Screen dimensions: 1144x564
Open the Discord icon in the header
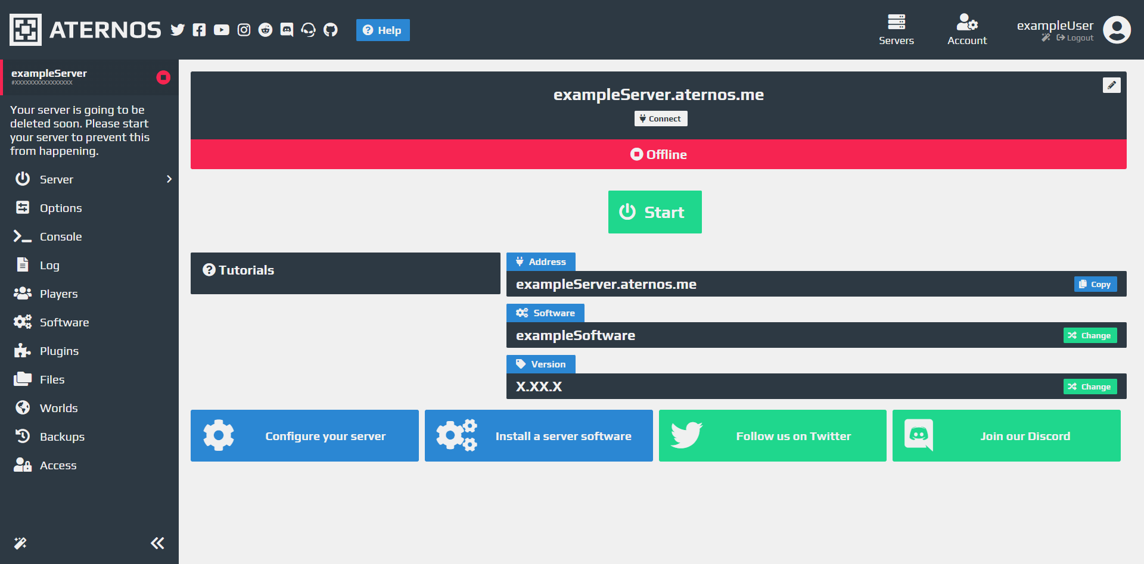(x=287, y=30)
